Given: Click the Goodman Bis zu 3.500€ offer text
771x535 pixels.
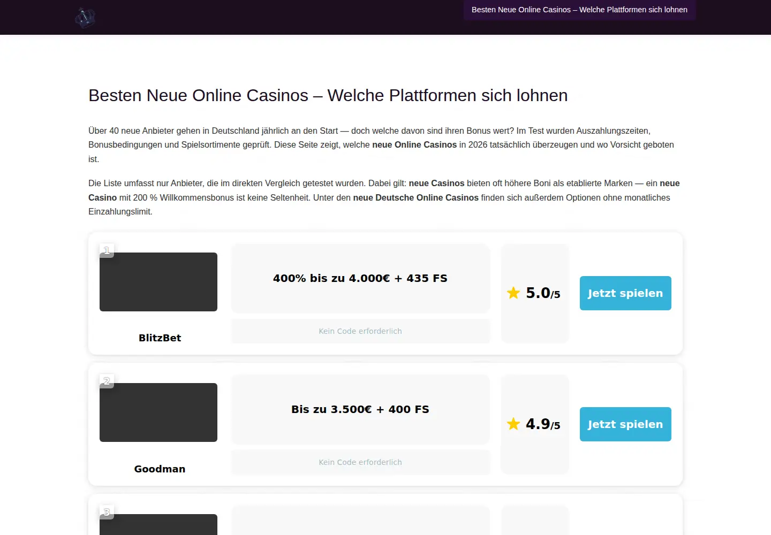Looking at the screenshot, I should click(360, 409).
